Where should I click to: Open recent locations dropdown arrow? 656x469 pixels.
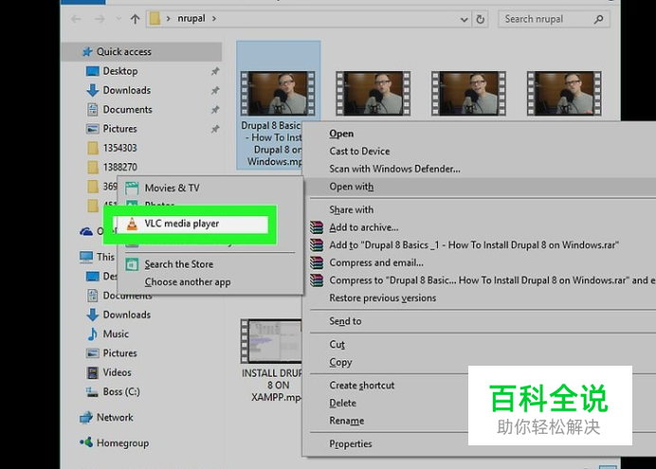pyautogui.click(x=118, y=19)
